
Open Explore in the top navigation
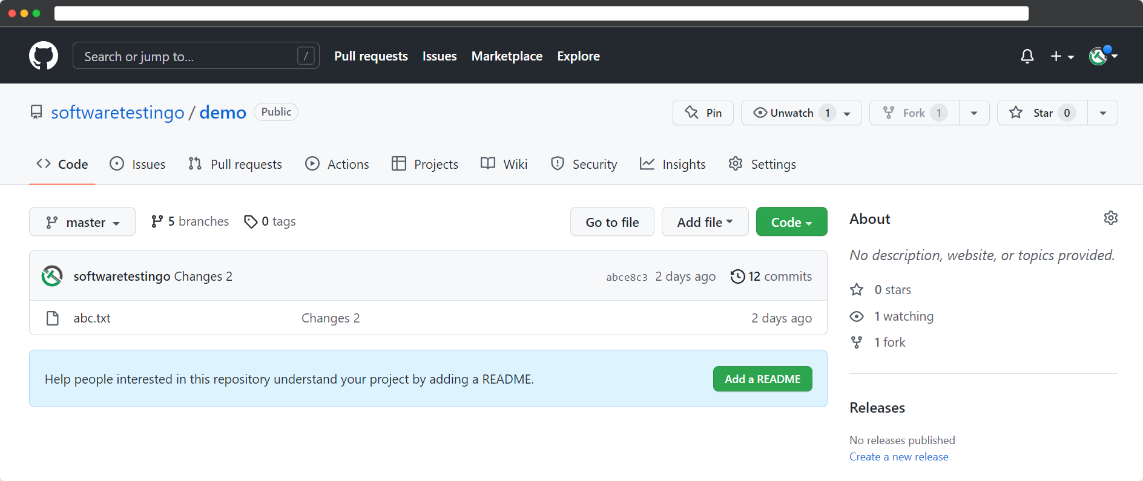tap(578, 56)
